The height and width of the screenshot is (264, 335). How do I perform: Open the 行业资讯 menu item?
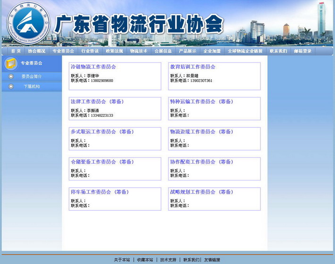pyautogui.click(x=90, y=51)
